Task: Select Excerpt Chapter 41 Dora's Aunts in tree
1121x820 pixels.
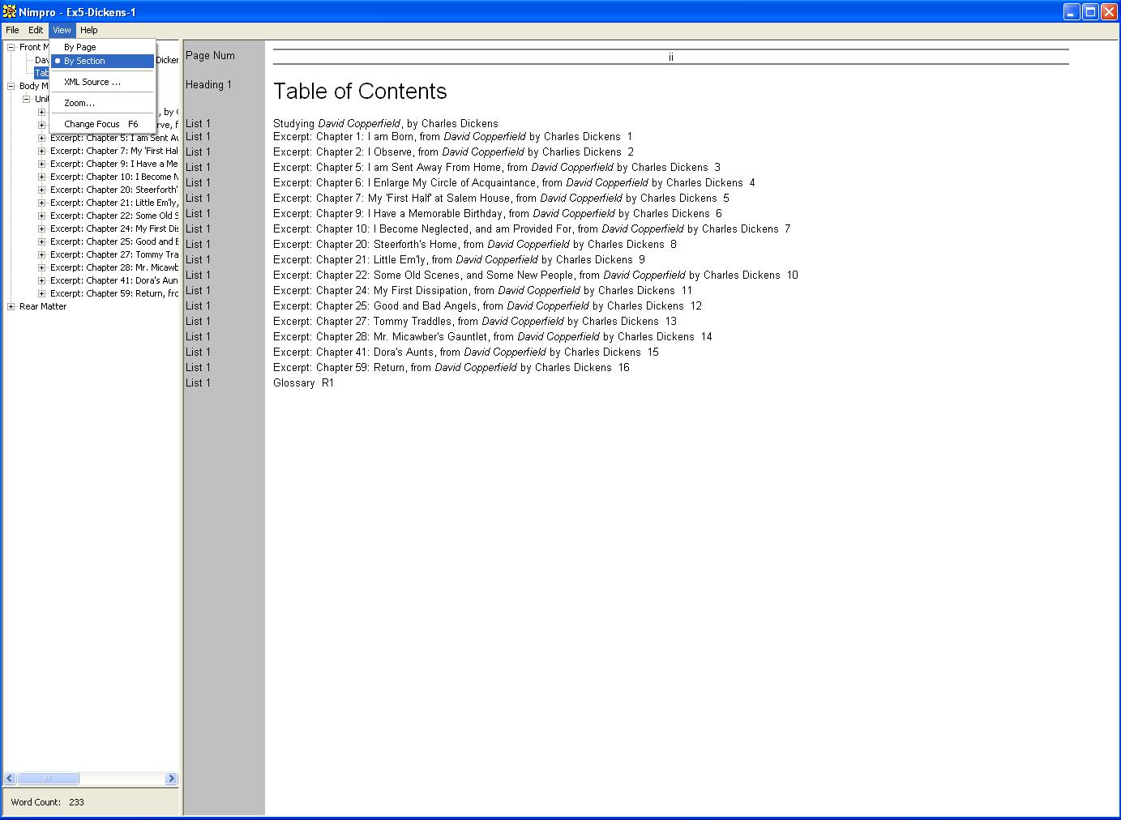Action: [114, 280]
